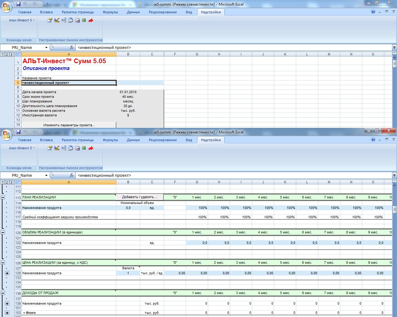The image size is (397, 317).
Task: Click select-all corner in lower window grid
Action: 18,182
